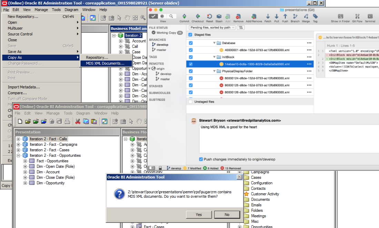Click Yes to overwrite MDS XML documents
This screenshot has width=379, height=228.
click(x=199, y=214)
